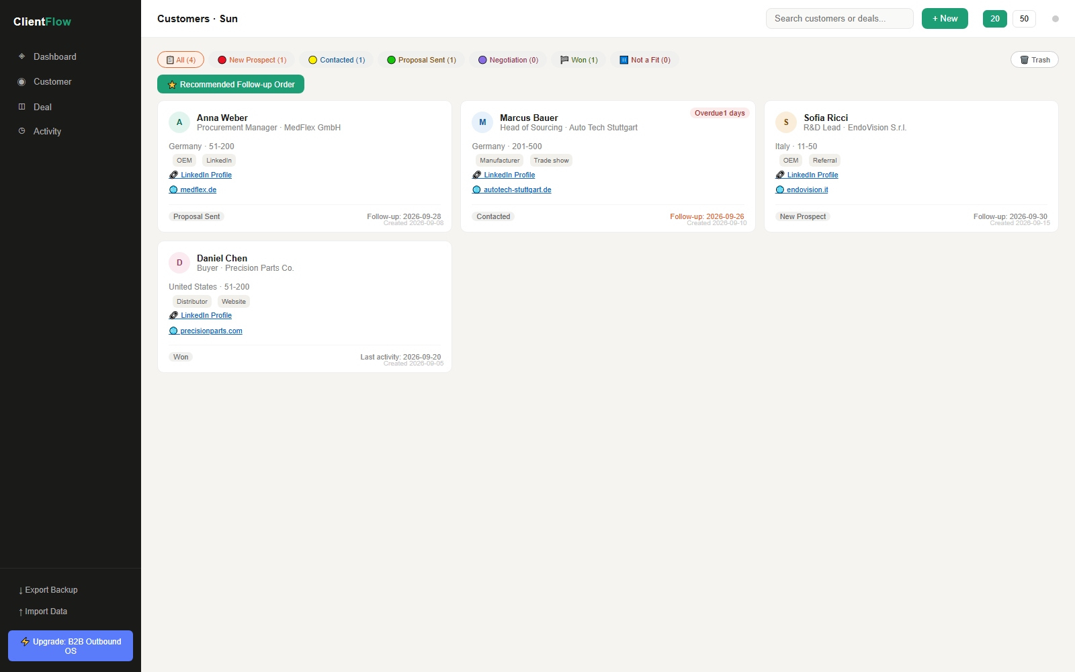This screenshot has width=1075, height=672.
Task: Click the star icon on Recommended Follow-up Order
Action: tap(172, 85)
